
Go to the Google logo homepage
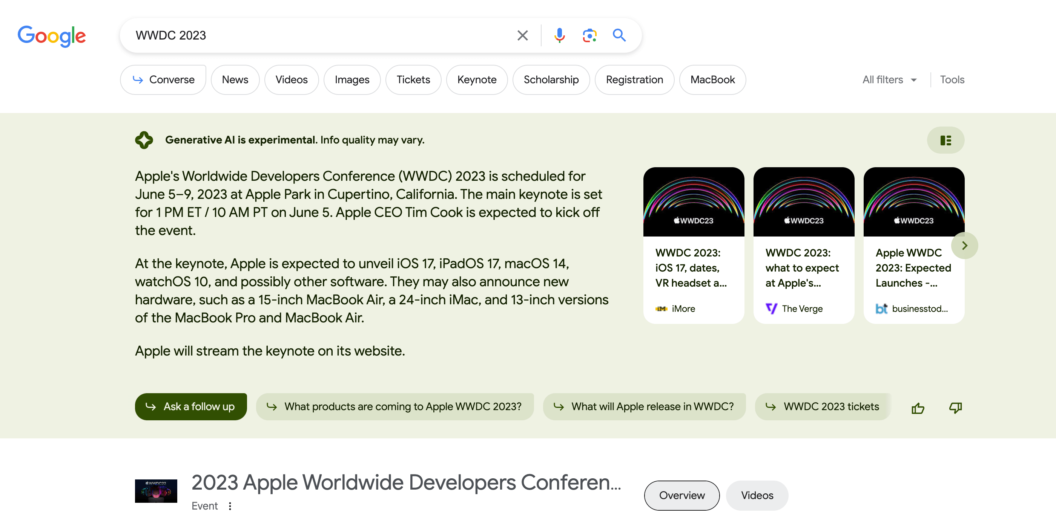click(x=52, y=36)
